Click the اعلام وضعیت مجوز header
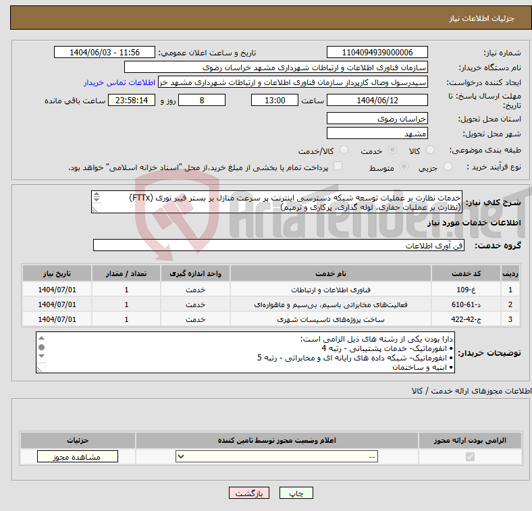Viewport: 532px width, 511px height. 277,440
